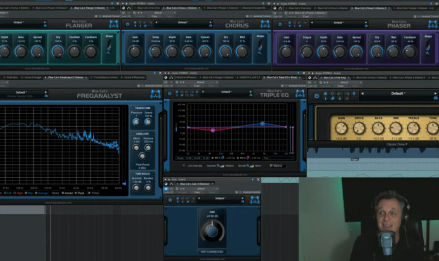Image resolution: width=439 pixels, height=261 pixels.
Task: Toggle power button on Triple EQ plugin
Action: click(170, 94)
